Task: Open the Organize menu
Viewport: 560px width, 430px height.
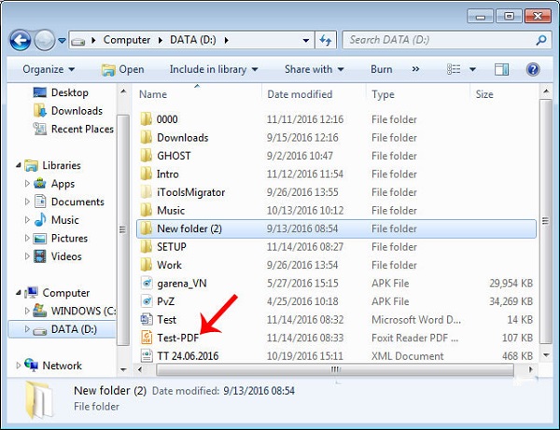Action: (x=49, y=69)
